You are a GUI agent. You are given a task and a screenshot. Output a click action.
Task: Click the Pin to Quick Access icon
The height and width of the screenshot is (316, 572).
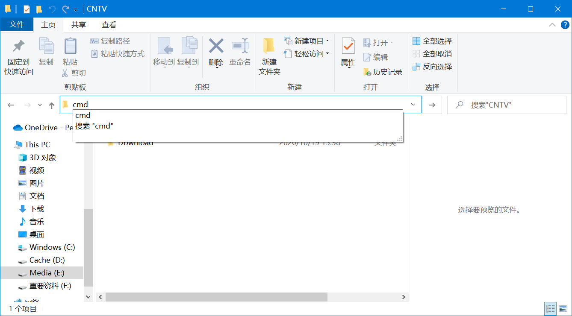[x=18, y=46]
